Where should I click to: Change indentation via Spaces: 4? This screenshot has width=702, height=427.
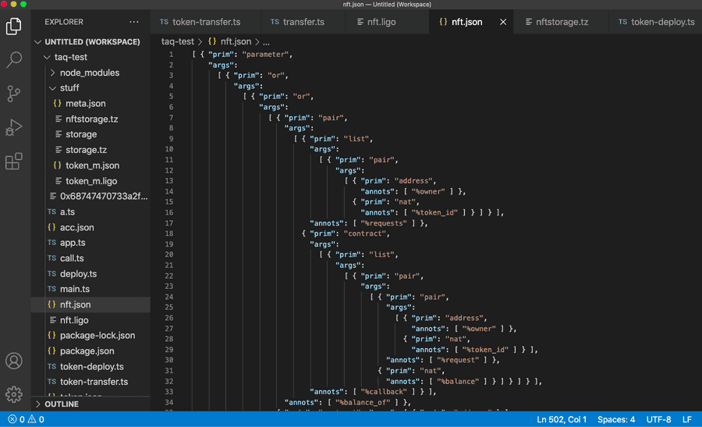616,419
